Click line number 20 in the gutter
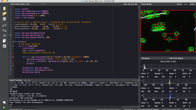This screenshot has width=196, height=110. point(10,35)
